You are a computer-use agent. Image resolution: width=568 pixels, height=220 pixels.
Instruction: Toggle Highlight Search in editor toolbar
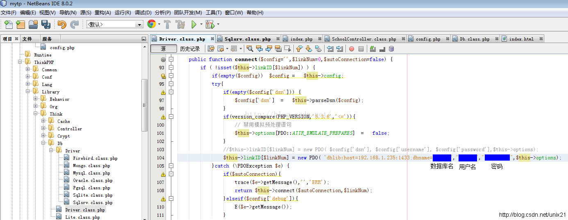click(278, 49)
